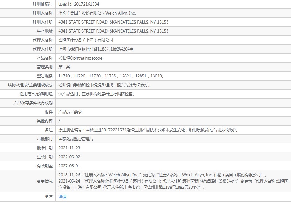Click the 注册人住所 label
291x203 pixels.
click(x=43, y=22)
